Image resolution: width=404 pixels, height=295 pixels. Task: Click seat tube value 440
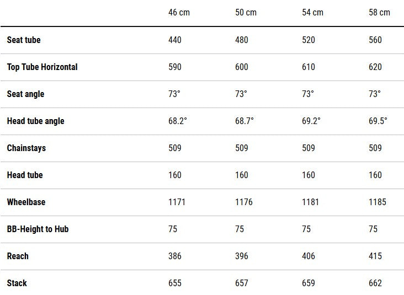click(x=175, y=40)
